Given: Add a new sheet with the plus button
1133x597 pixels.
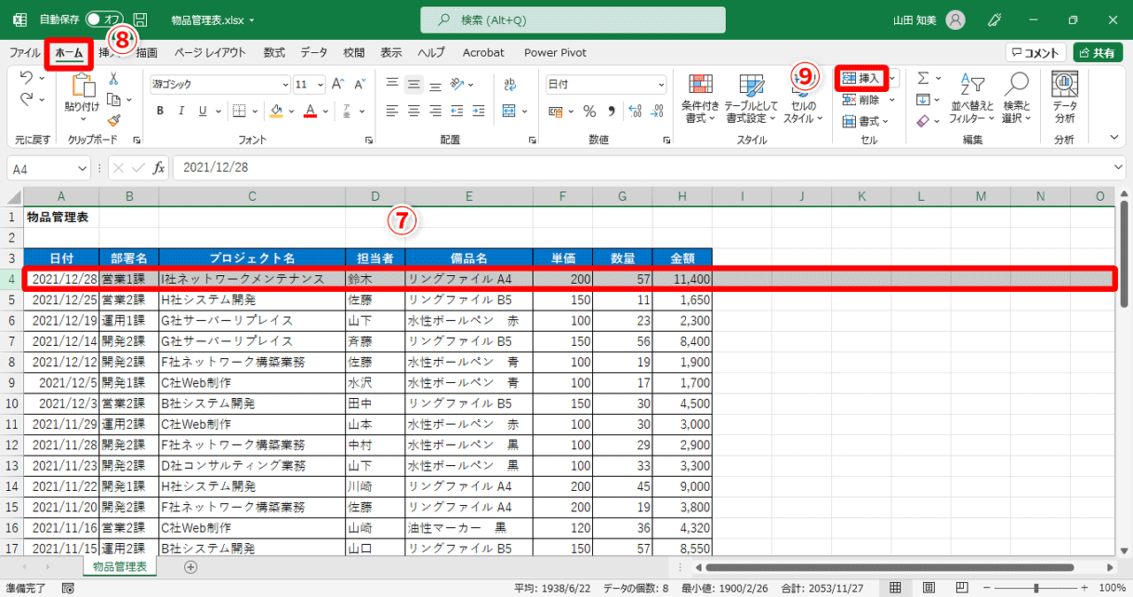Looking at the screenshot, I should pyautogui.click(x=190, y=566).
